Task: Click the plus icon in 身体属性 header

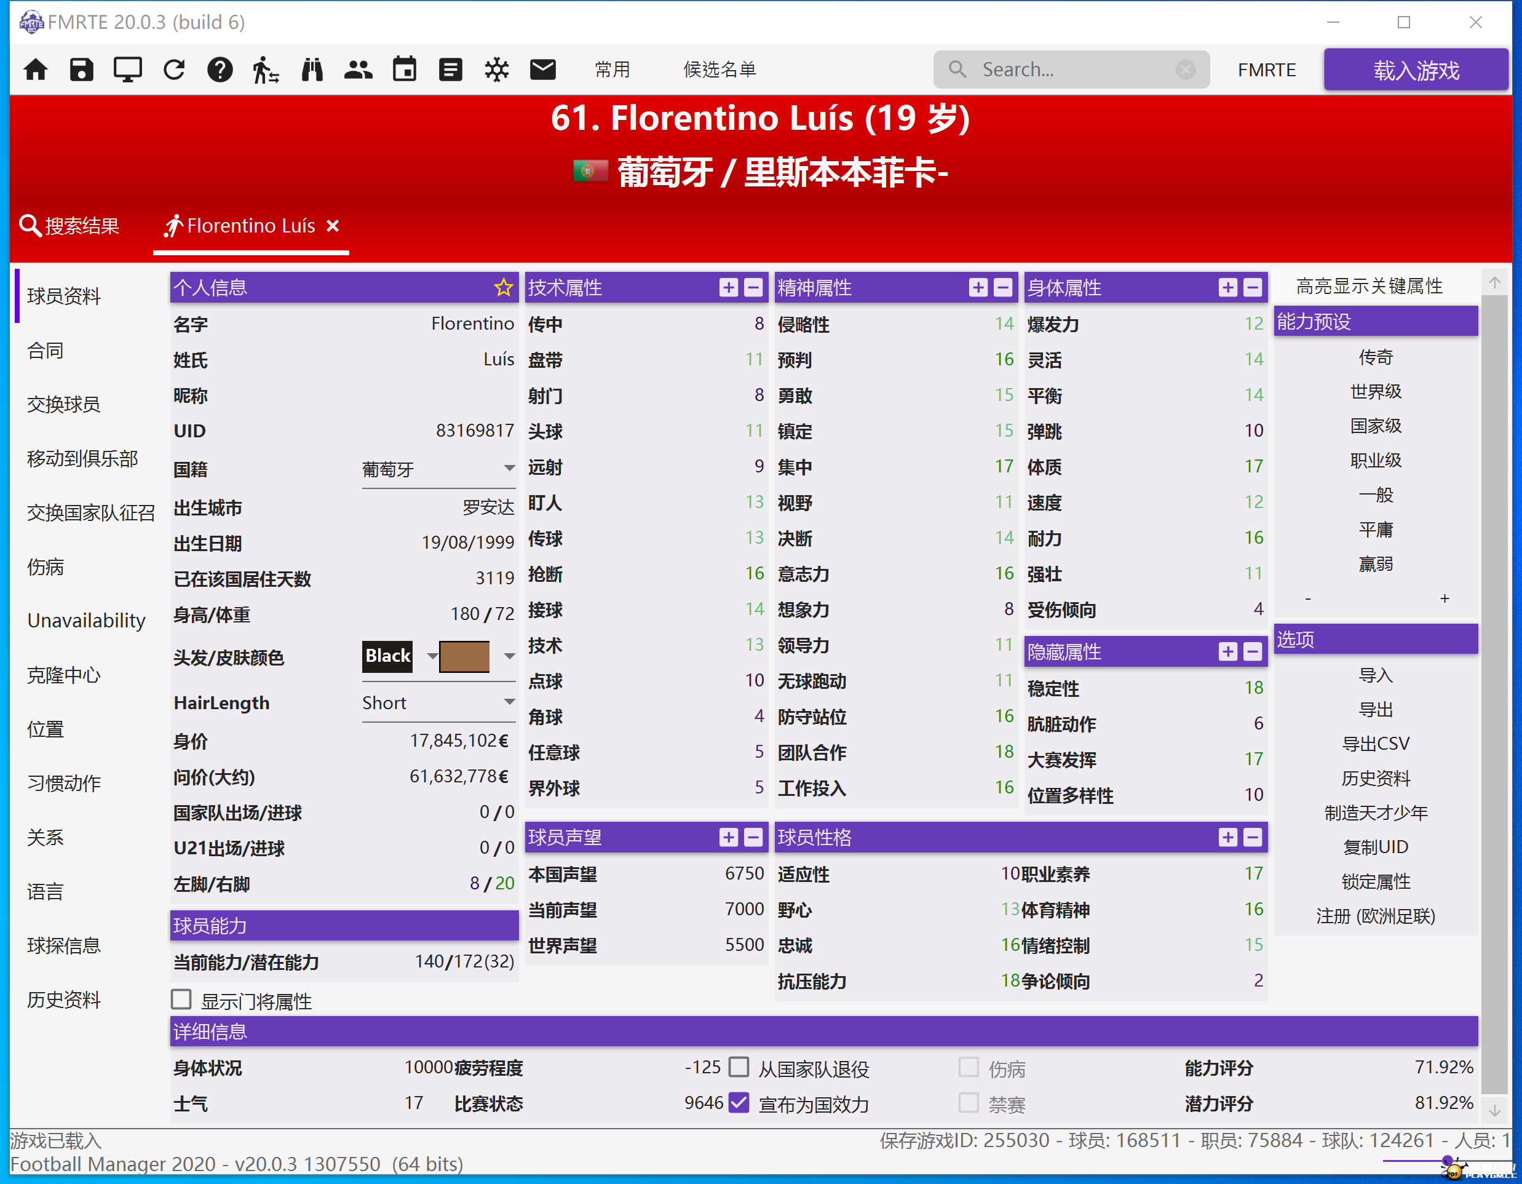Action: point(1228,287)
